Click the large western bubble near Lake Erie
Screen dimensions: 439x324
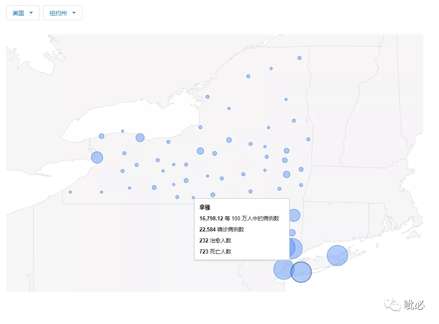(x=97, y=157)
